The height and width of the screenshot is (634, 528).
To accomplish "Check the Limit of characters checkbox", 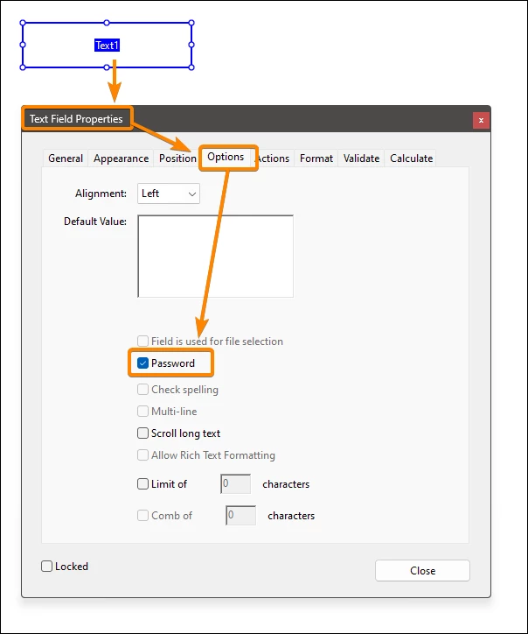I will (142, 484).
